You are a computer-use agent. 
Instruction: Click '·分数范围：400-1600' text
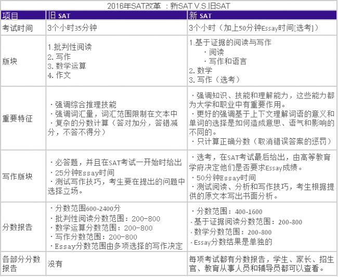tap(227, 212)
